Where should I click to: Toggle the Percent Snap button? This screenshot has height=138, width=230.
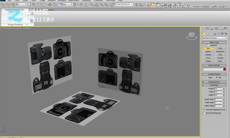point(102,5)
